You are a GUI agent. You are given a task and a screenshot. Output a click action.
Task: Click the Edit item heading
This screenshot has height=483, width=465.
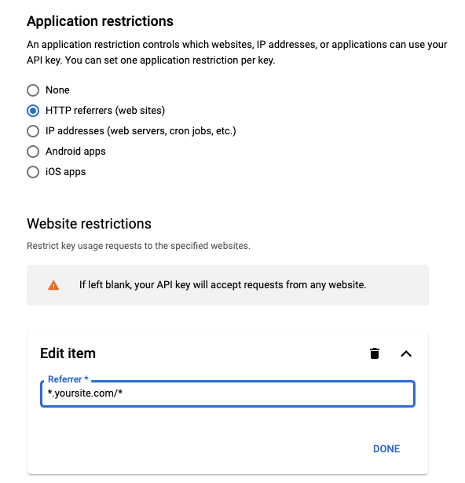coord(68,353)
